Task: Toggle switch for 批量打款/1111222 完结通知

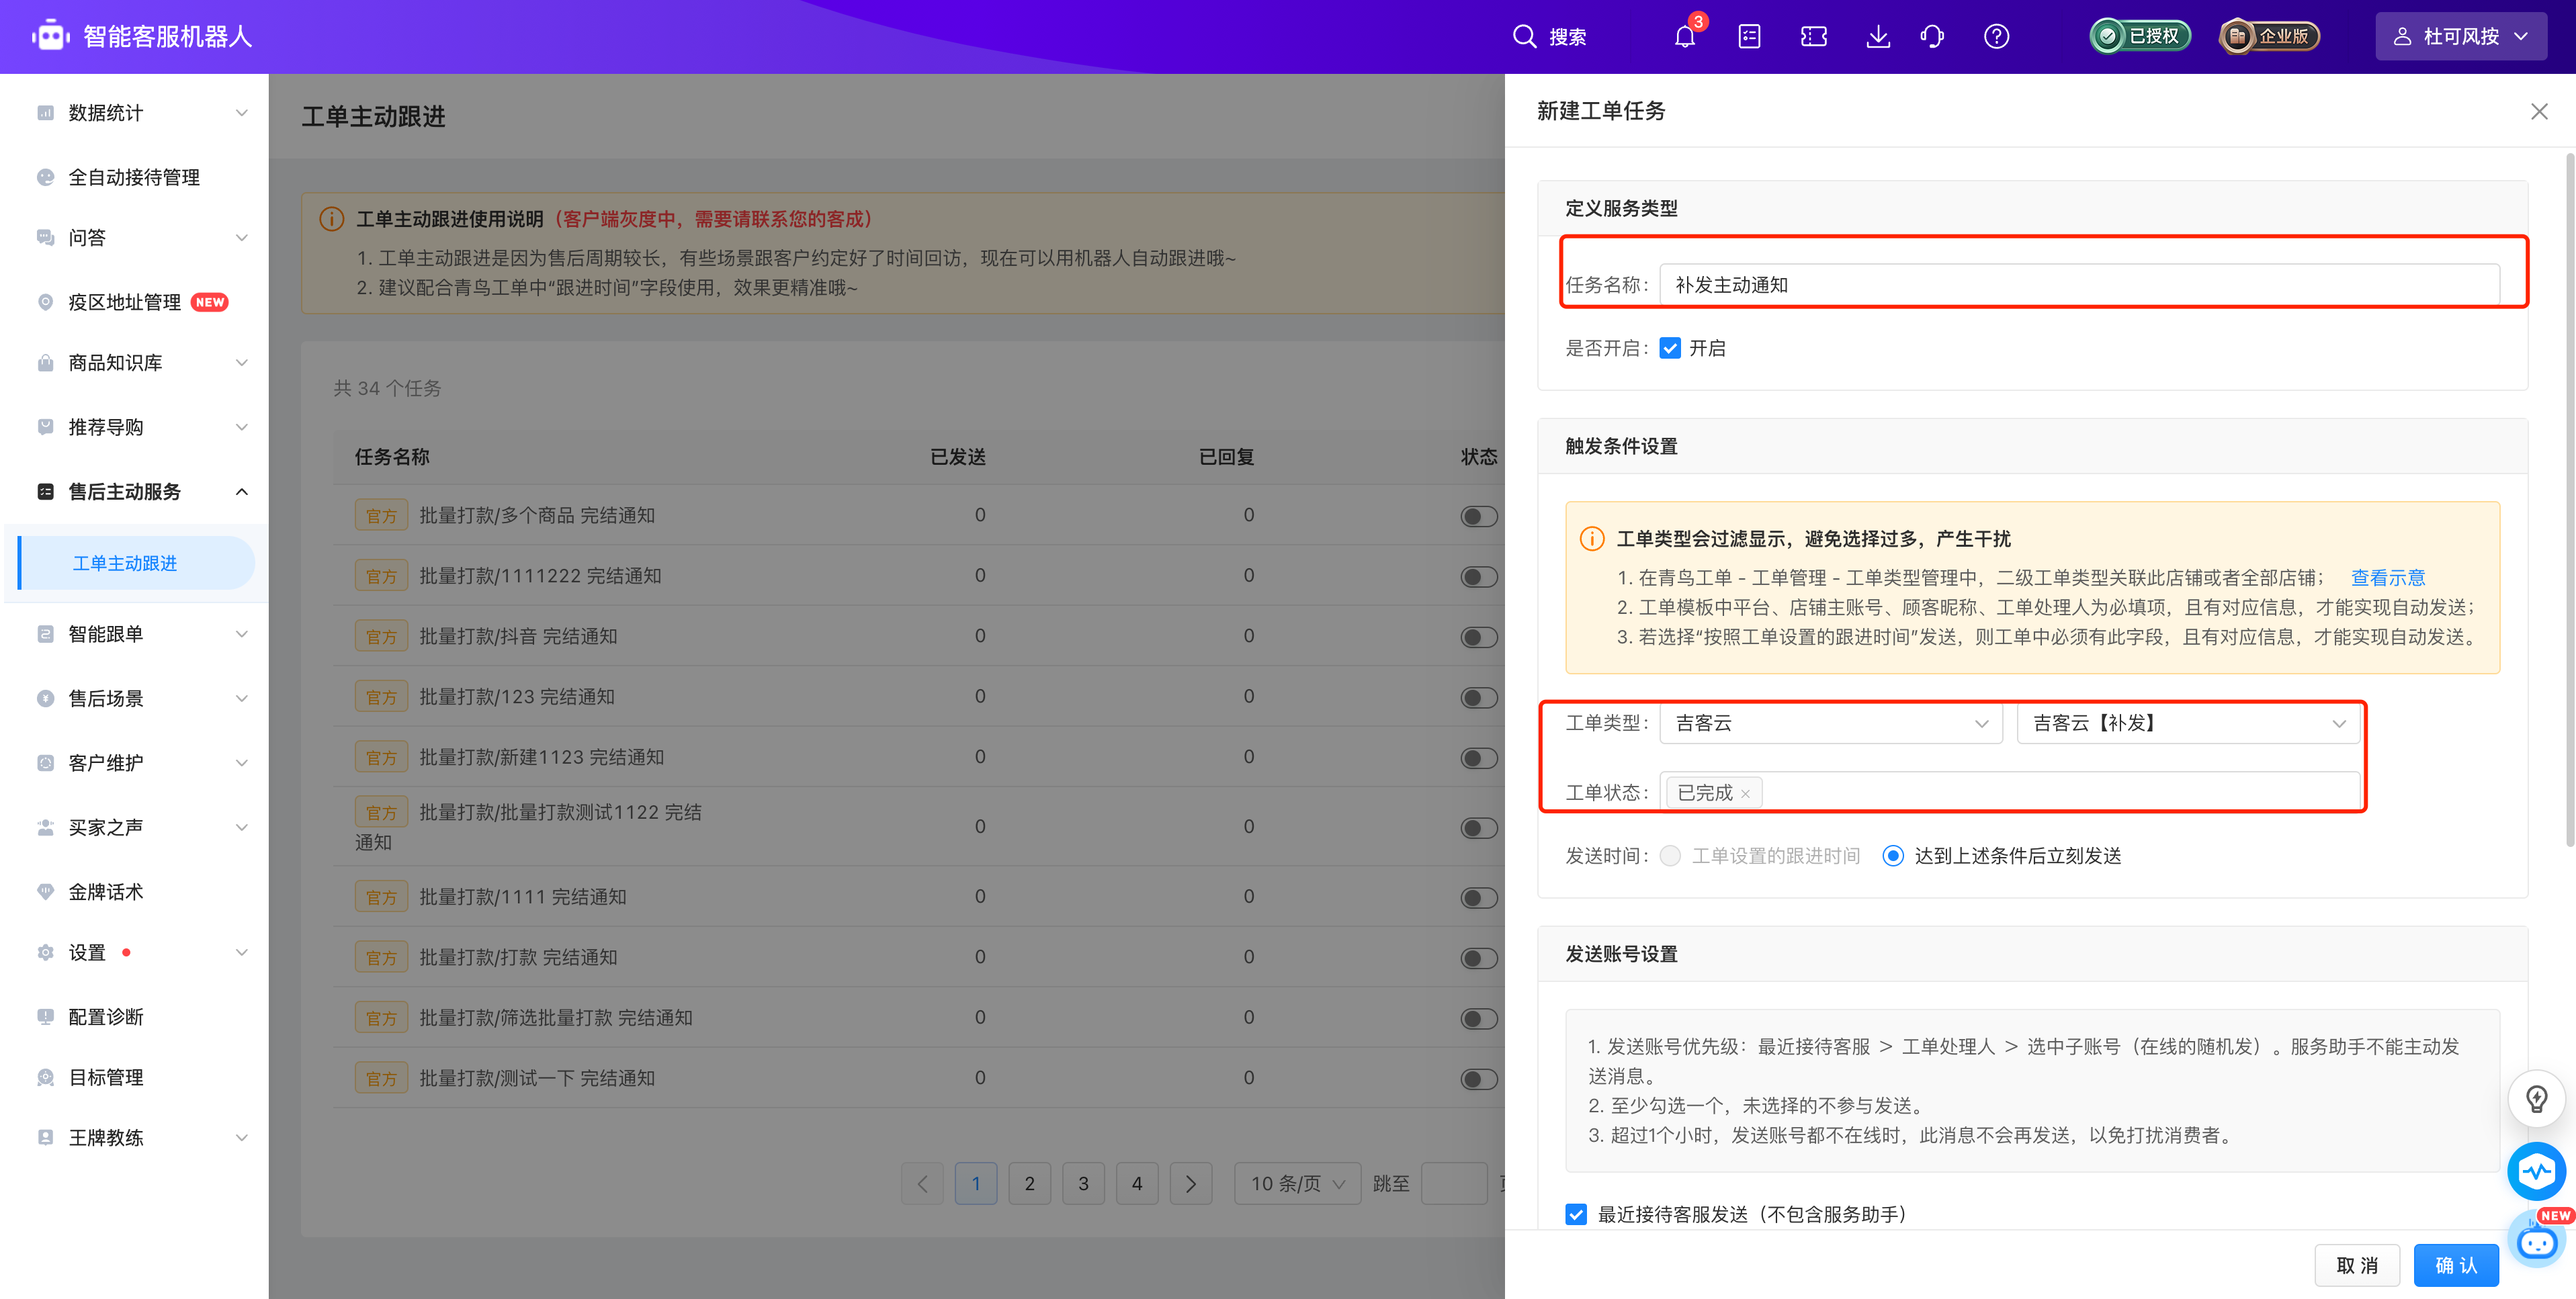Action: (1479, 576)
